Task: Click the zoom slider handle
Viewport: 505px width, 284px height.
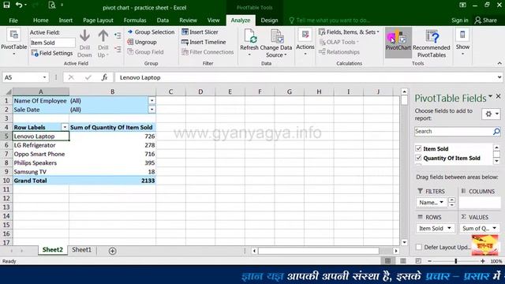Action: click(x=456, y=261)
